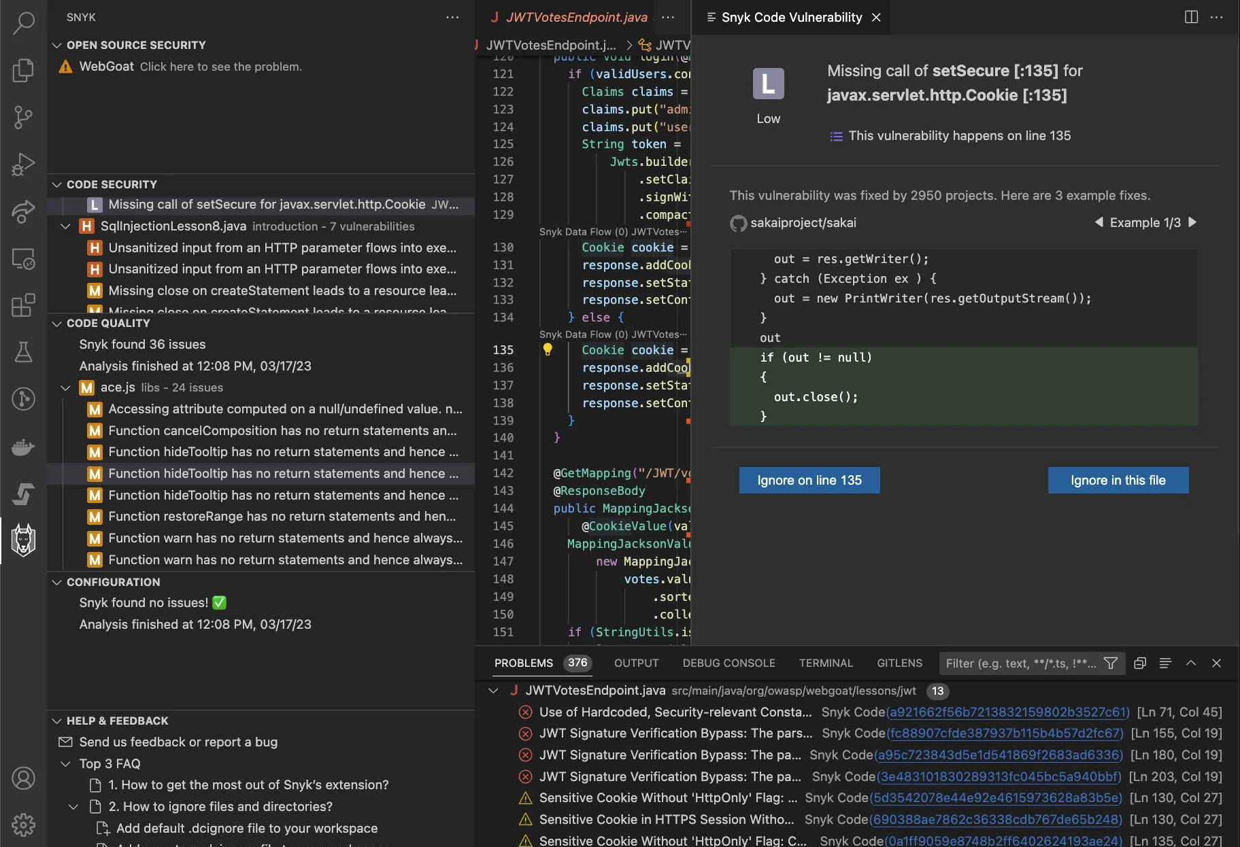
Task: Split the editor using the top-right icon
Action: click(1191, 17)
